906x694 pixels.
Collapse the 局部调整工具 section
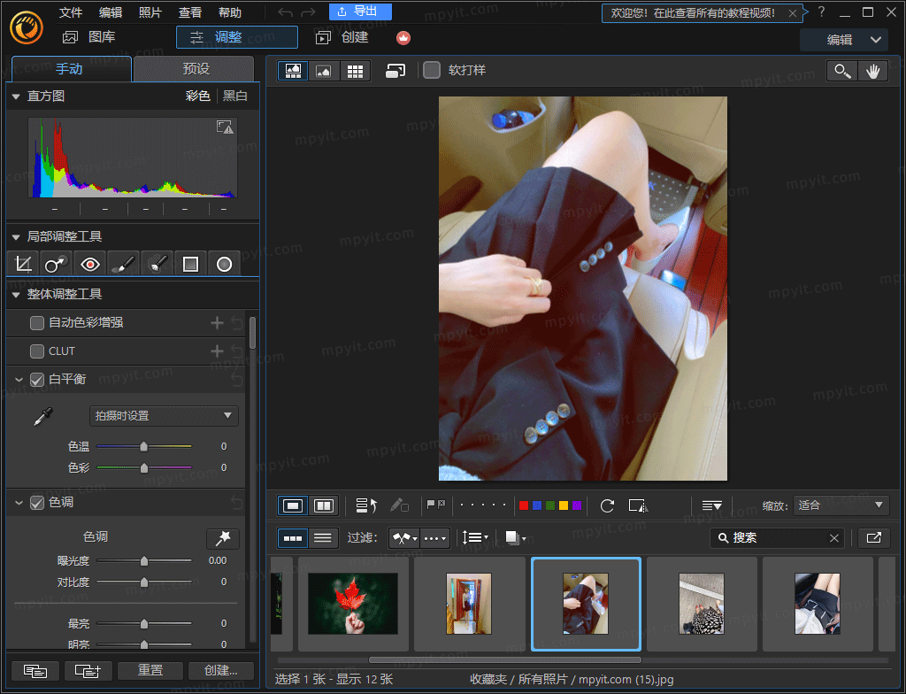click(16, 237)
